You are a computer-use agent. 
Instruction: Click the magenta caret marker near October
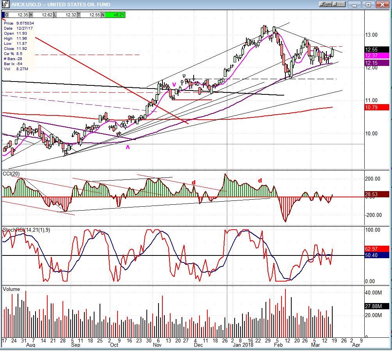pos(128,147)
